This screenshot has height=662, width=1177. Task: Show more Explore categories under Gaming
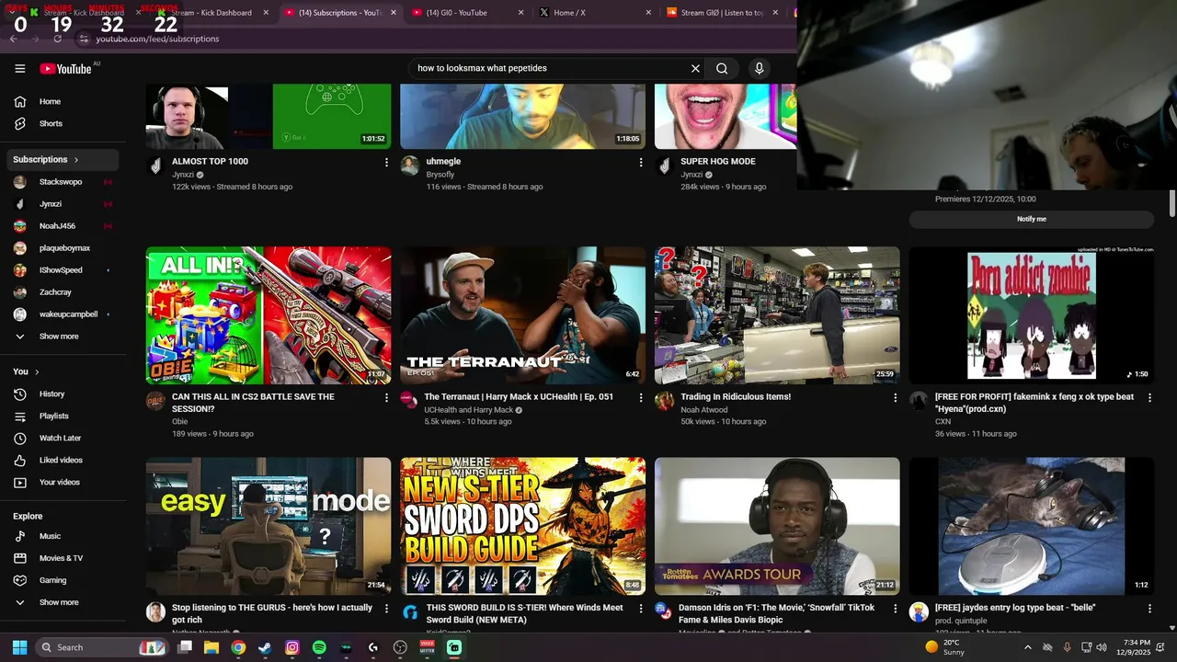[61, 602]
